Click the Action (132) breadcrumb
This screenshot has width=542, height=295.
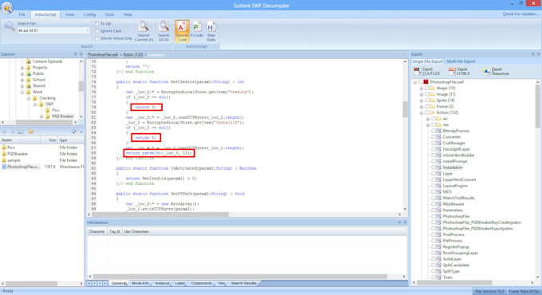133,55
